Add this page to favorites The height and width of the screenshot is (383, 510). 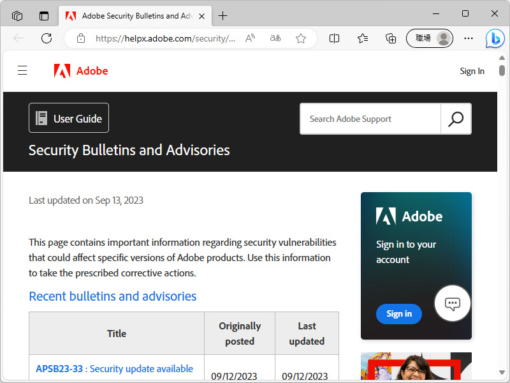(301, 38)
